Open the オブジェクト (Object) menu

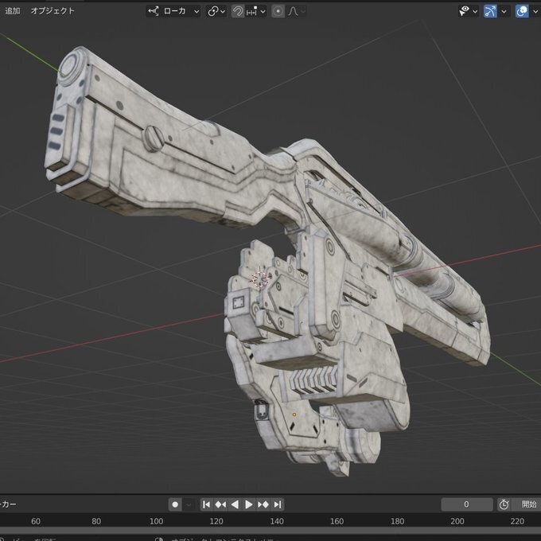pyautogui.click(x=53, y=11)
